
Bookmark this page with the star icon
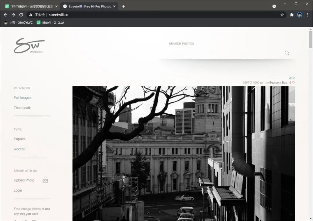282,15
